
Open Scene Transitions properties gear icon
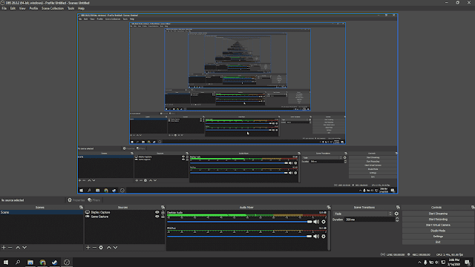pyautogui.click(x=396, y=214)
